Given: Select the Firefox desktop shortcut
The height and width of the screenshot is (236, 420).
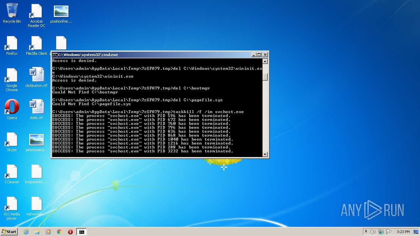Looking at the screenshot, I should click(12, 46).
